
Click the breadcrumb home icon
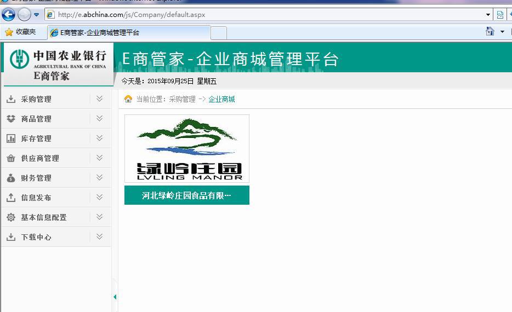coord(128,99)
